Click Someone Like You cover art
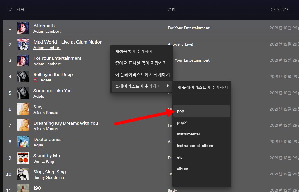 pyautogui.click(x=23, y=93)
